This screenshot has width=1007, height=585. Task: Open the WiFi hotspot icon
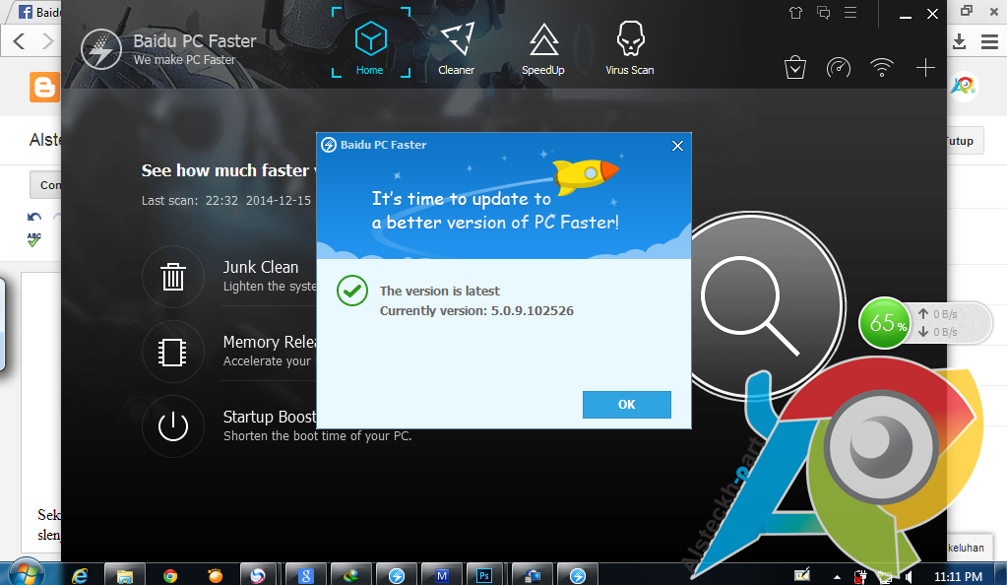[882, 68]
